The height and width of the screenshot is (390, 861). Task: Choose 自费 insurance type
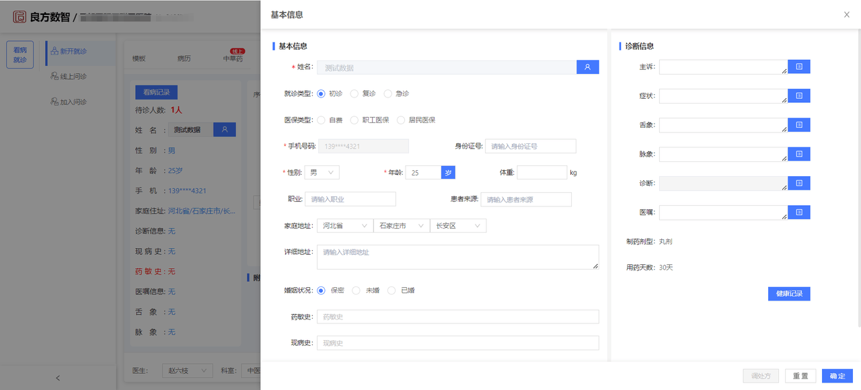coord(321,120)
